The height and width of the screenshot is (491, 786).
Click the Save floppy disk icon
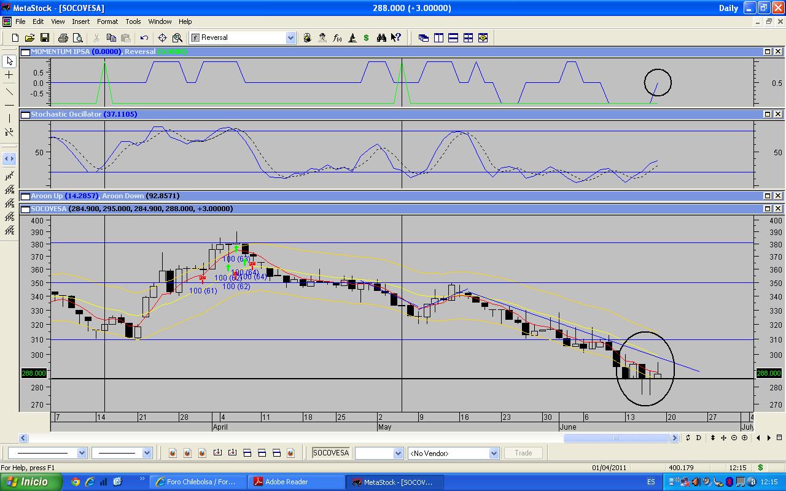pos(44,38)
